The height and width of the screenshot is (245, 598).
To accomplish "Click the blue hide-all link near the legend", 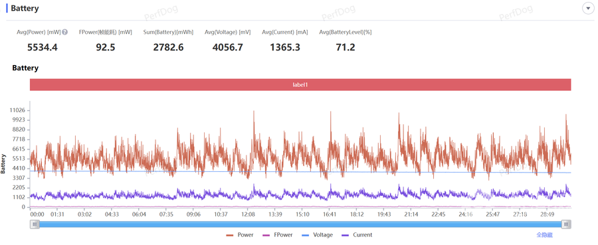I will click(544, 235).
